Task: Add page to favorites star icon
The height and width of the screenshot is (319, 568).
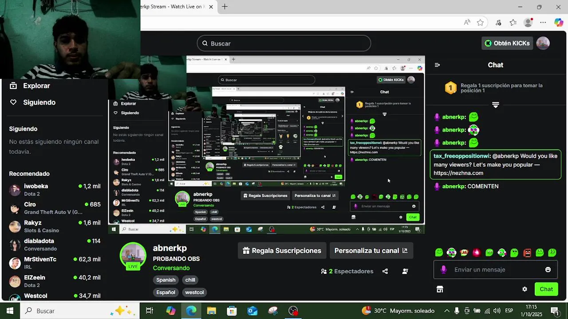Action: (x=480, y=22)
